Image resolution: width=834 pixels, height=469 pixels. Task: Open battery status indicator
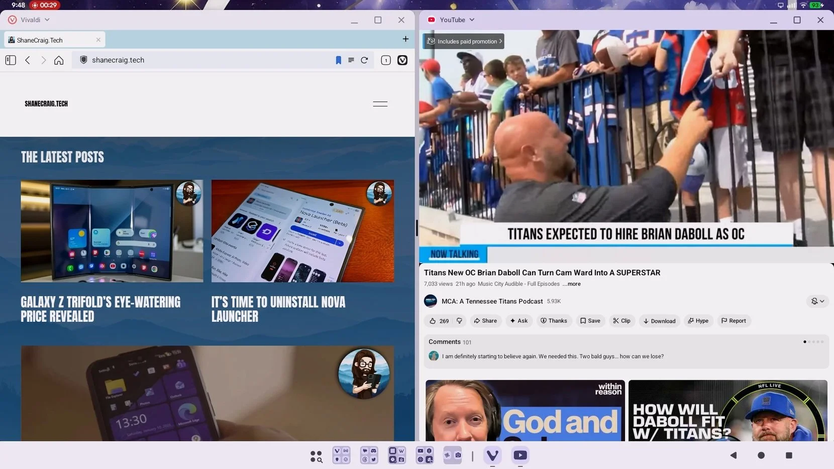click(817, 5)
